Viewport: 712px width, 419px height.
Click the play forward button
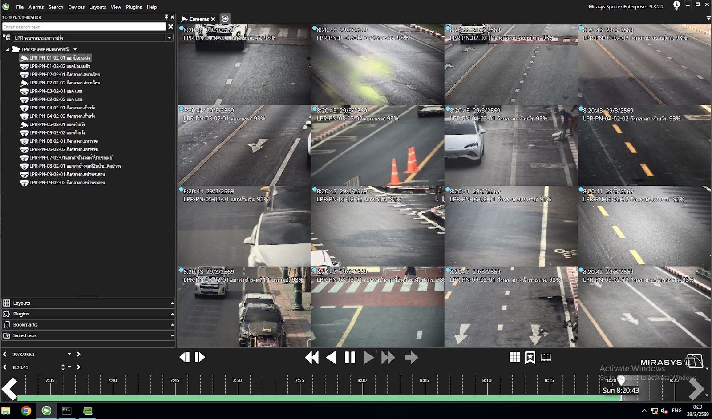368,358
